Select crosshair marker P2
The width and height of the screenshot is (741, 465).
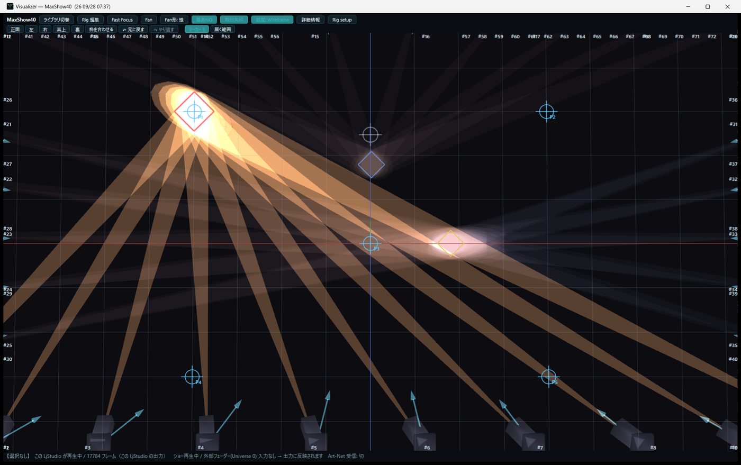[546, 112]
